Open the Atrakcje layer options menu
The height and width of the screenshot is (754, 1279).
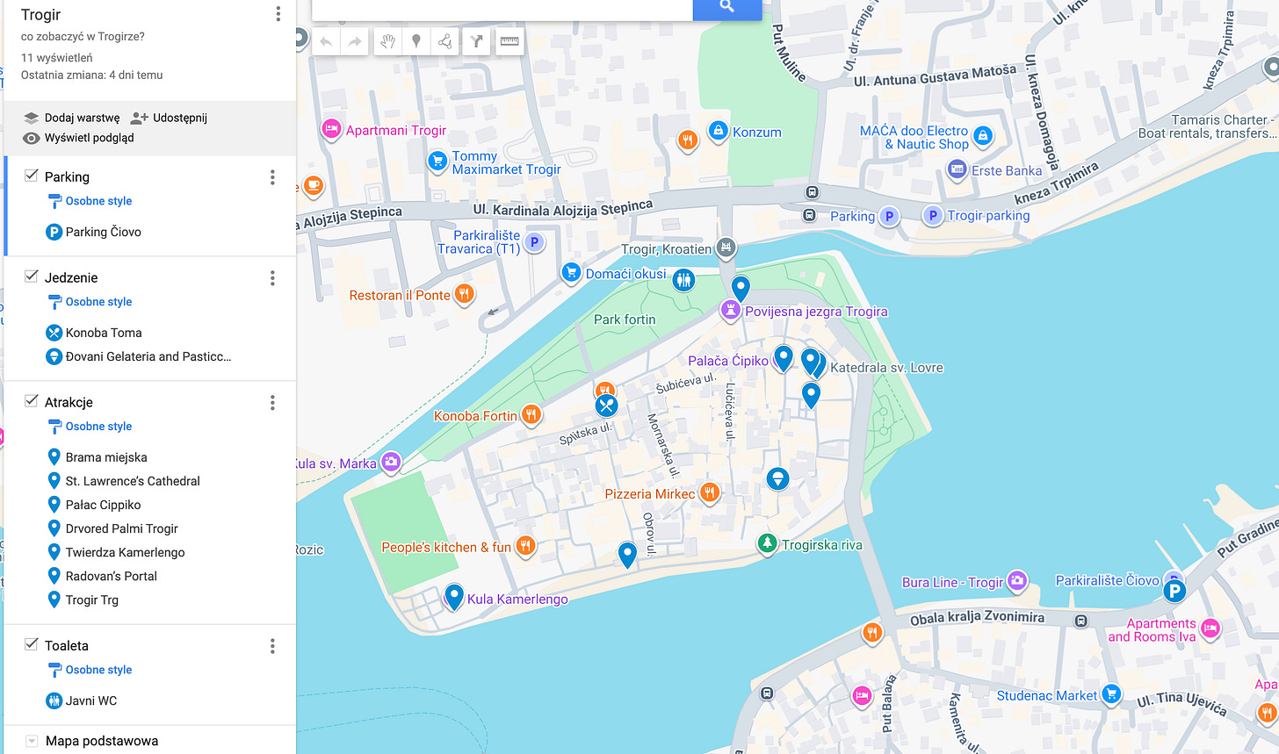[x=272, y=403]
